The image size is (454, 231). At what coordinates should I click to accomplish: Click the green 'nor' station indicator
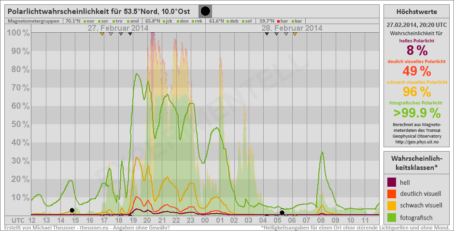(85, 21)
